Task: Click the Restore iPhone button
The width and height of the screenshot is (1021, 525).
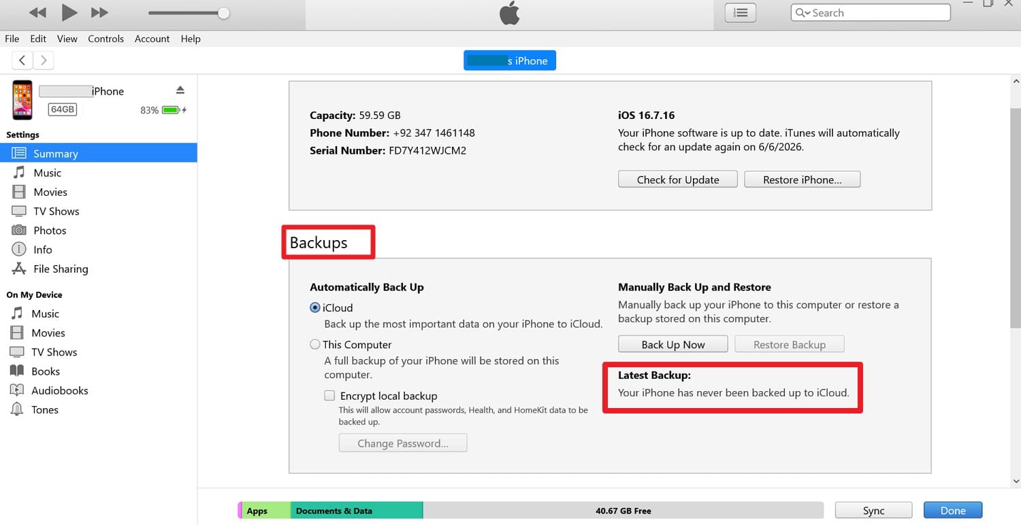Action: coord(803,180)
